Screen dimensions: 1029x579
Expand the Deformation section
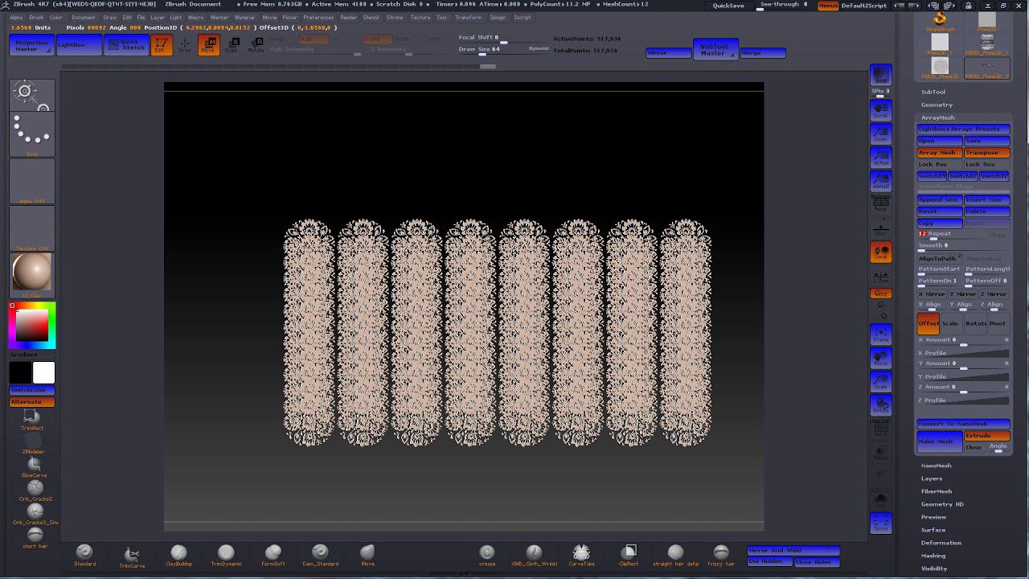pos(941,543)
